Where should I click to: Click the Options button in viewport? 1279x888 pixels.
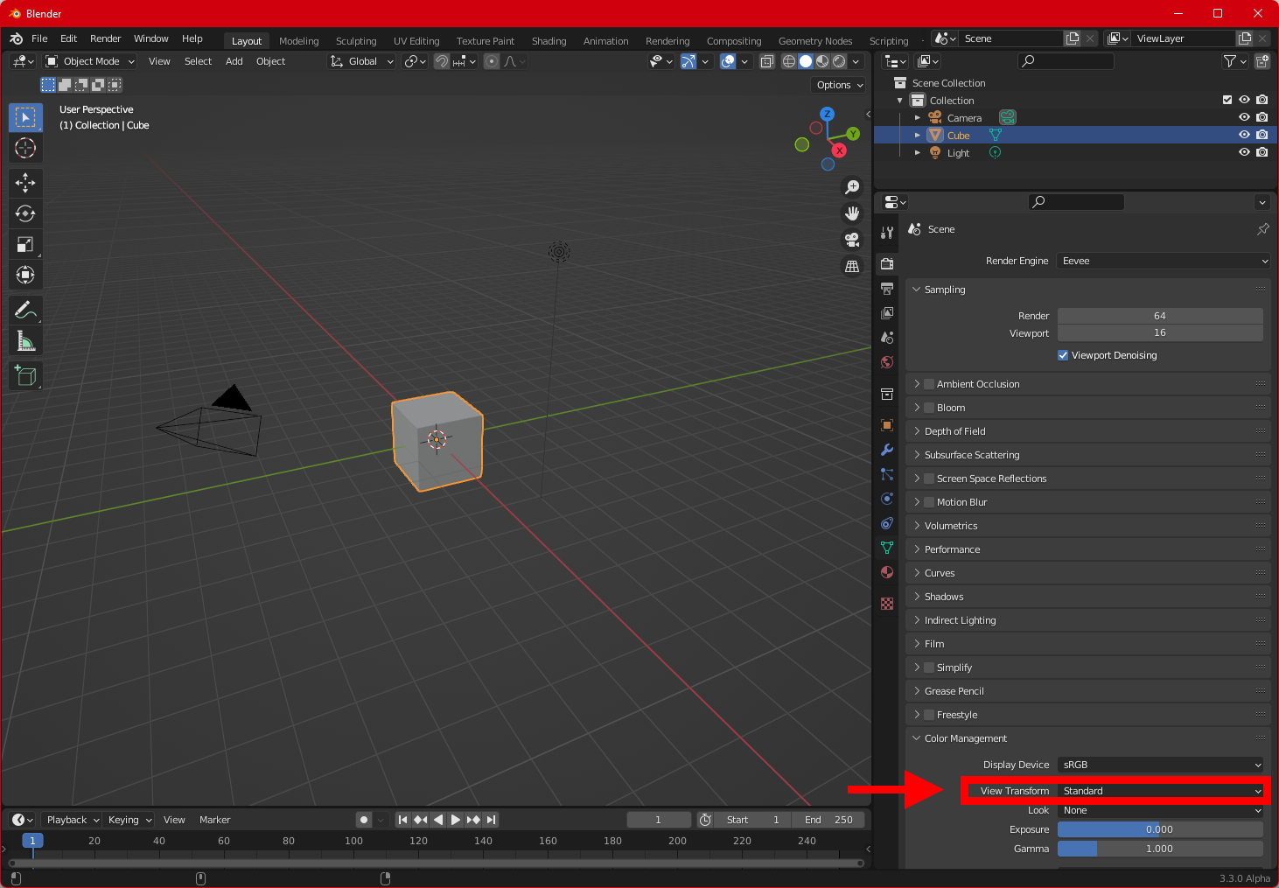(839, 85)
